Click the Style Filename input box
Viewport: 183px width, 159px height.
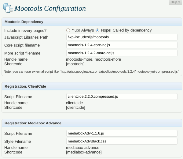click(122, 141)
